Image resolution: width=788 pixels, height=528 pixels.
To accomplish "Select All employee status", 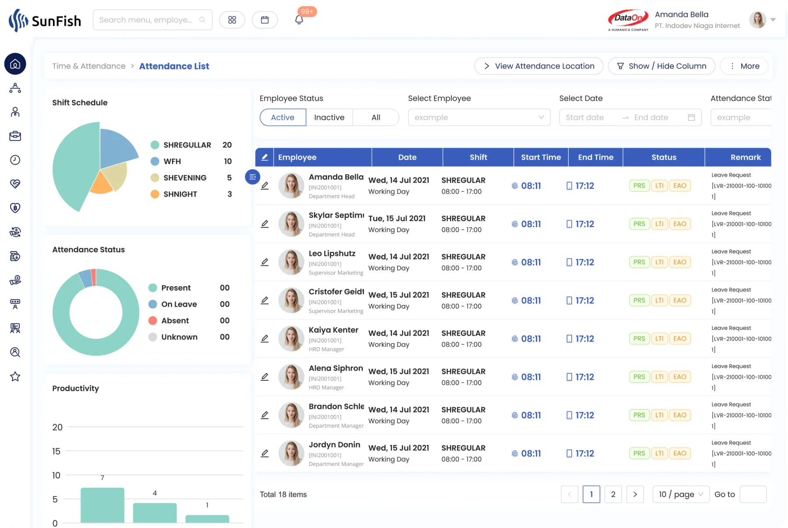I will pos(376,117).
